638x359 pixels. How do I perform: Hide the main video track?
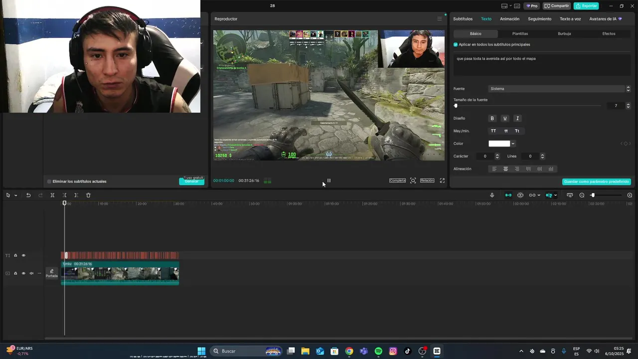coord(23,273)
